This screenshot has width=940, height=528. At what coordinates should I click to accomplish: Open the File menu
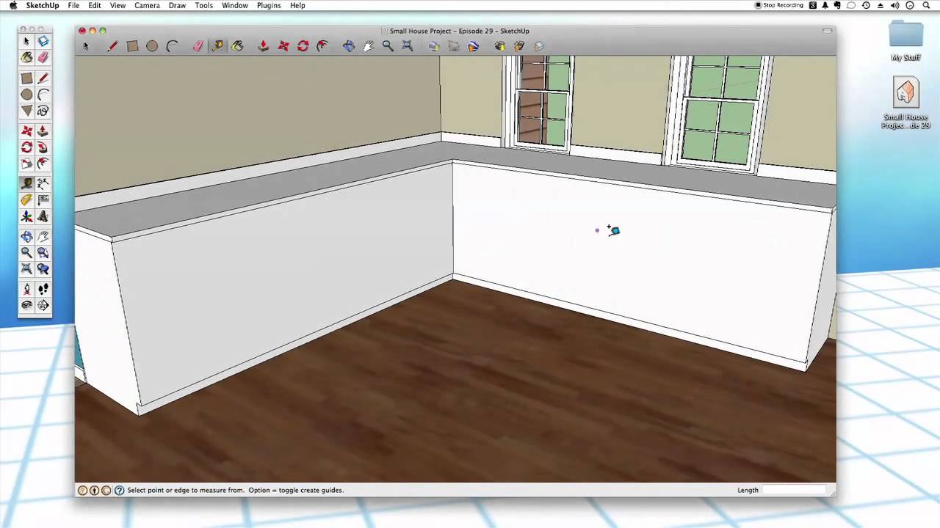click(73, 5)
